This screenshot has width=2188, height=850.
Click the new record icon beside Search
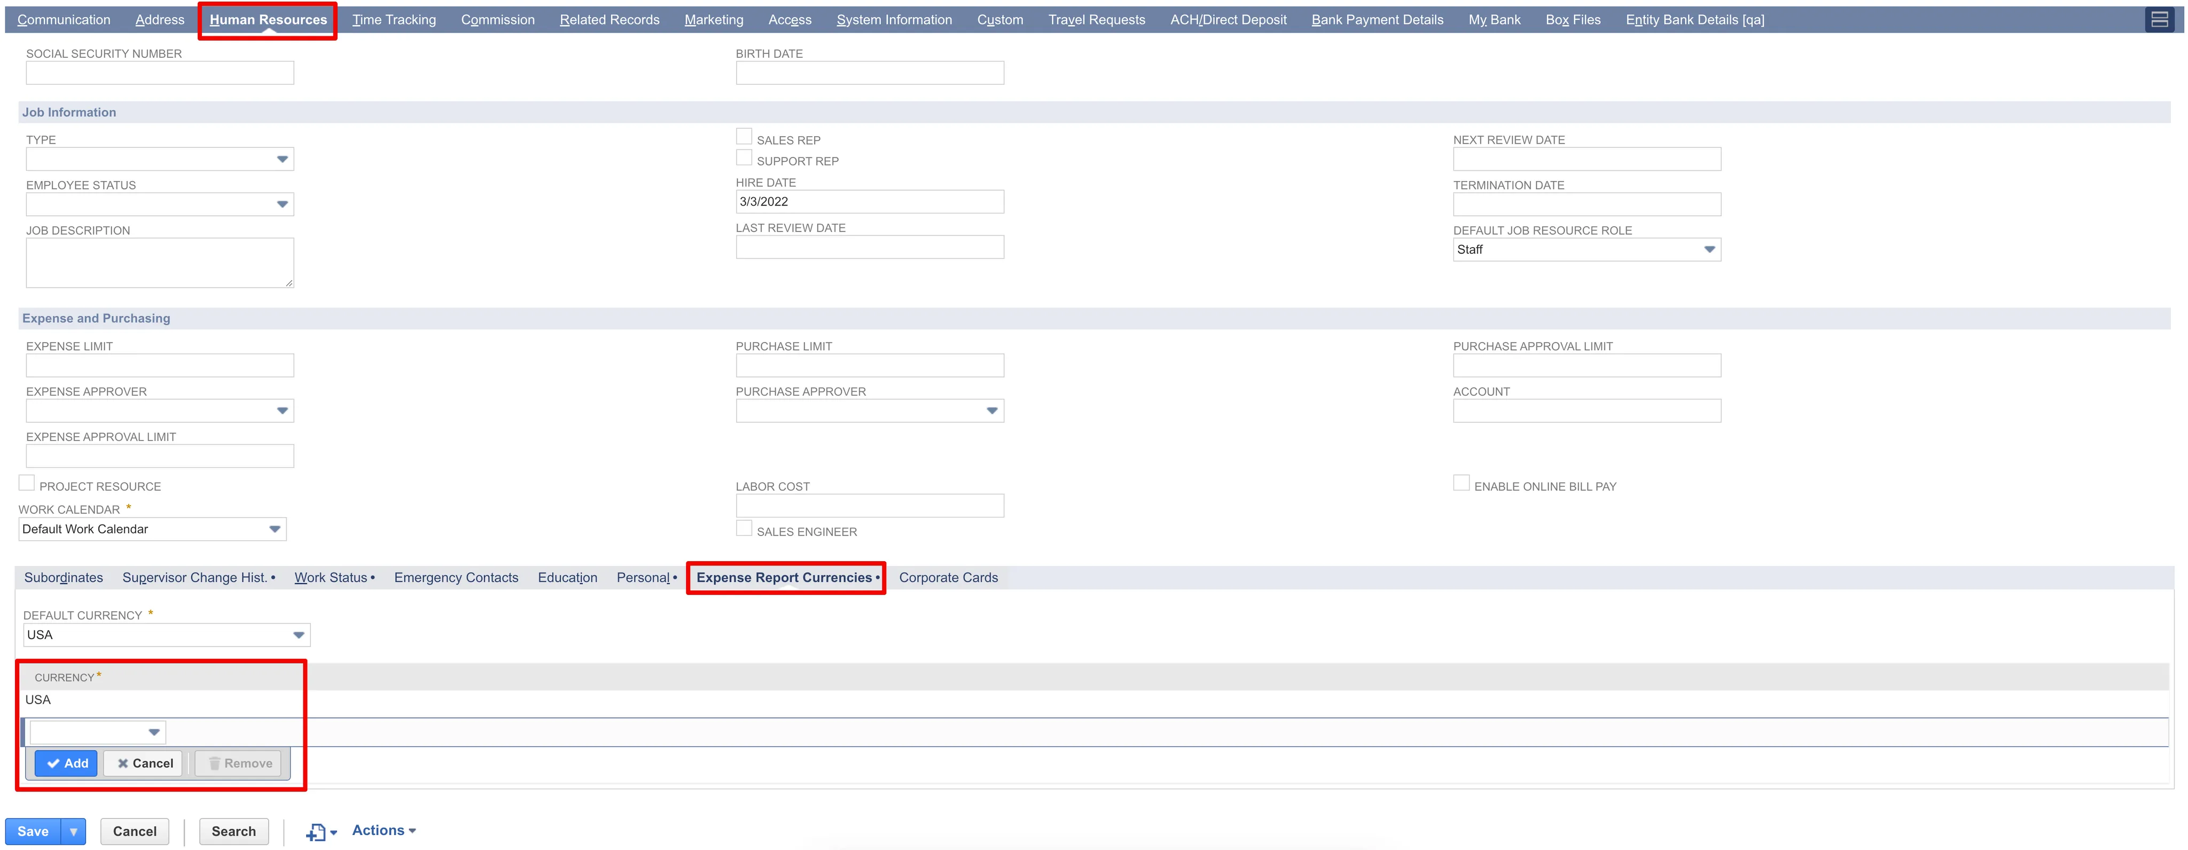click(x=321, y=832)
